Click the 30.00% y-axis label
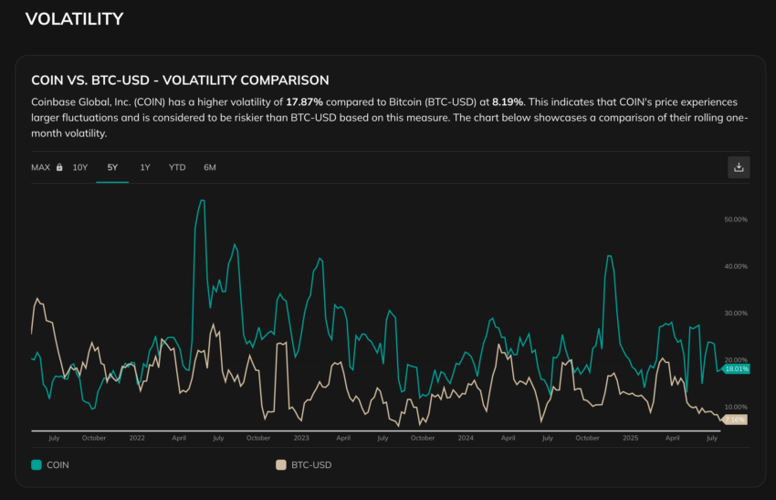Viewport: 776px width, 500px height. [736, 314]
